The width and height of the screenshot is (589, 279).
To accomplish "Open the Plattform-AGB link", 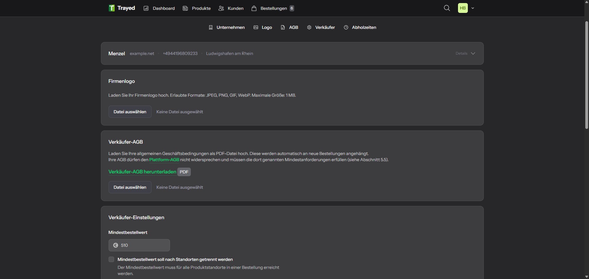I will coord(164,160).
